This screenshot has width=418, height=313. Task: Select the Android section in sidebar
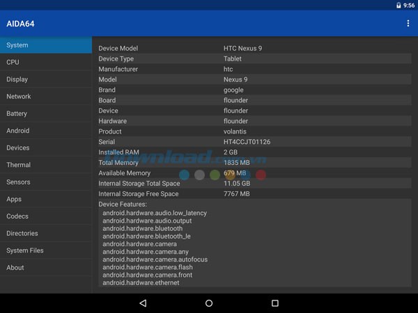[45, 131]
